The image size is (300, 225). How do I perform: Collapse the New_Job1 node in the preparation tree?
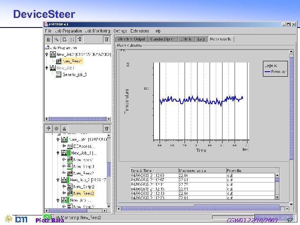pos(47,68)
